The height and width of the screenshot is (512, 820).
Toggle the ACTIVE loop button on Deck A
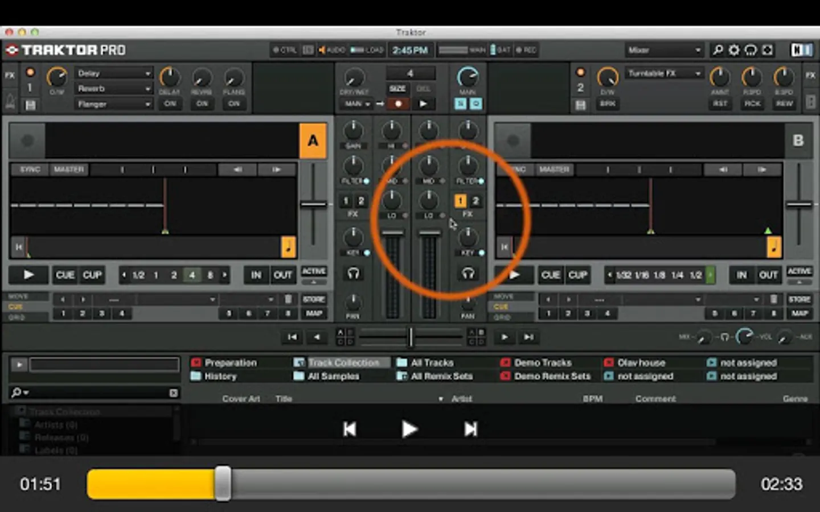314,271
